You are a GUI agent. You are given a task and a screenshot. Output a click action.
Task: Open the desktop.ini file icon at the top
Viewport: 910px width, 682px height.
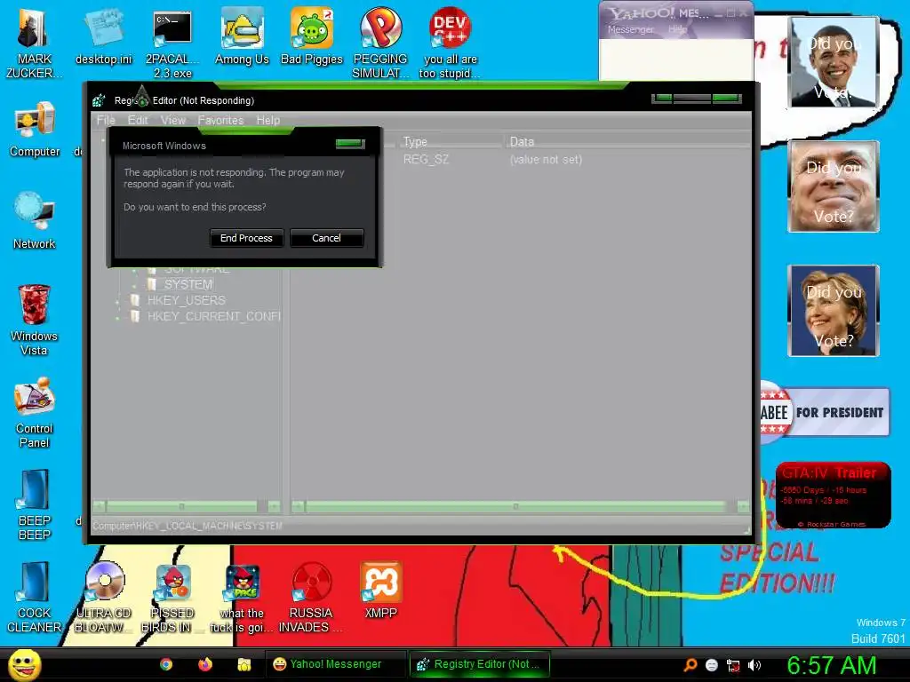103,36
